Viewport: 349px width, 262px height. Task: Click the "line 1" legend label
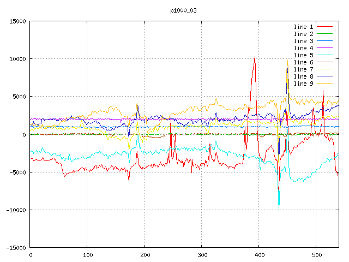303,27
